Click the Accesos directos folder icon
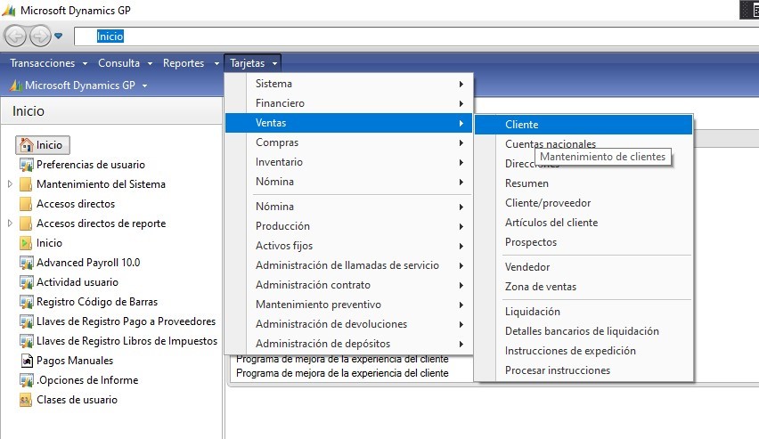The image size is (759, 439). coord(26,204)
